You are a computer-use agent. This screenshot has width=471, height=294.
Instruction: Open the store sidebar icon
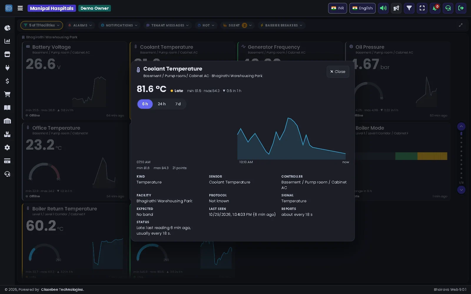coord(7,54)
